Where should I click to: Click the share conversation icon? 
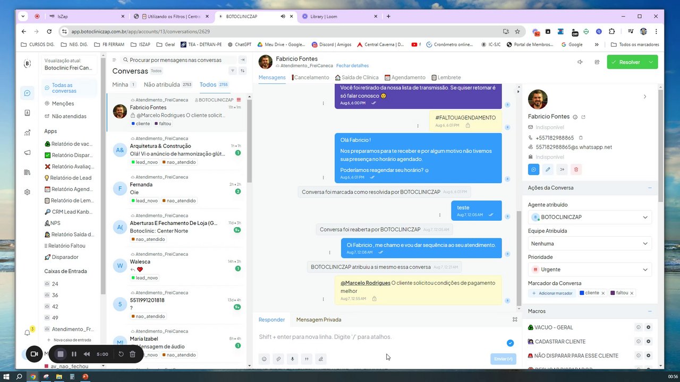597,62
